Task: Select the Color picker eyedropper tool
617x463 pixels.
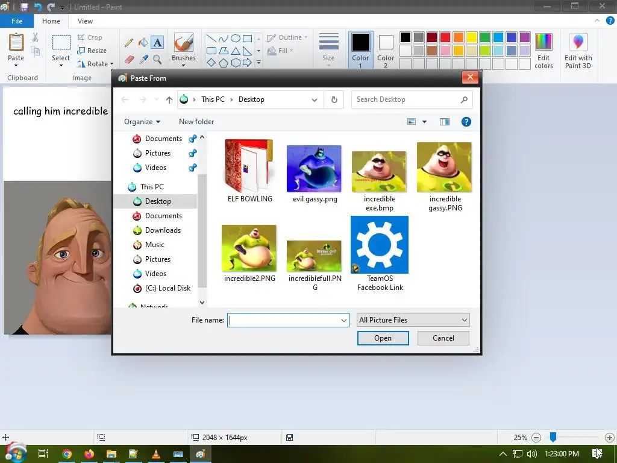Action: tap(143, 60)
